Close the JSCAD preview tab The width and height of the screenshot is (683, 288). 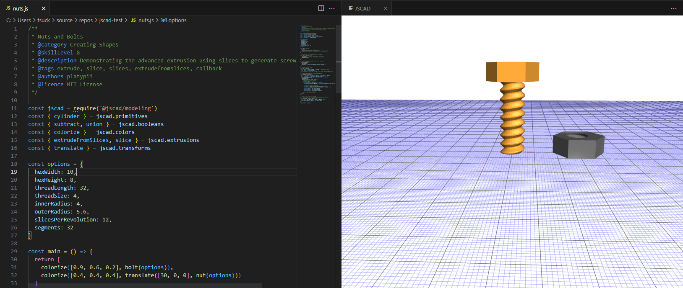tap(386, 8)
